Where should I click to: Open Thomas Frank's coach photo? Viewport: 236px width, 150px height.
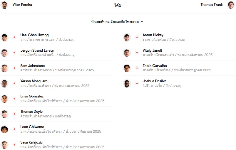tap(231, 5)
